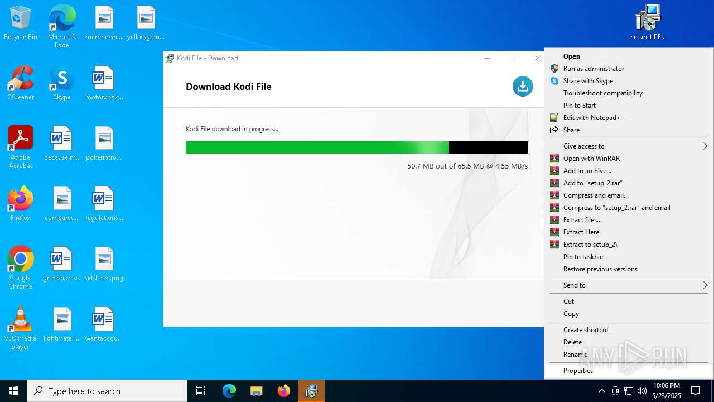The image size is (714, 402).
Task: Select Restore previous versions
Action: (x=629, y=269)
